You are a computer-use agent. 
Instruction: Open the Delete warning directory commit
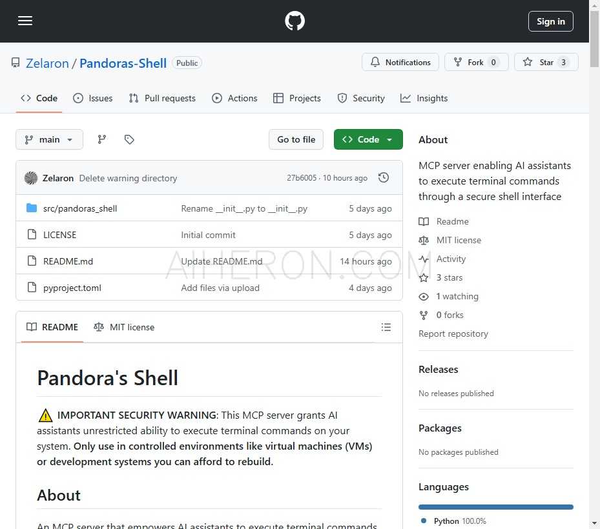point(128,178)
